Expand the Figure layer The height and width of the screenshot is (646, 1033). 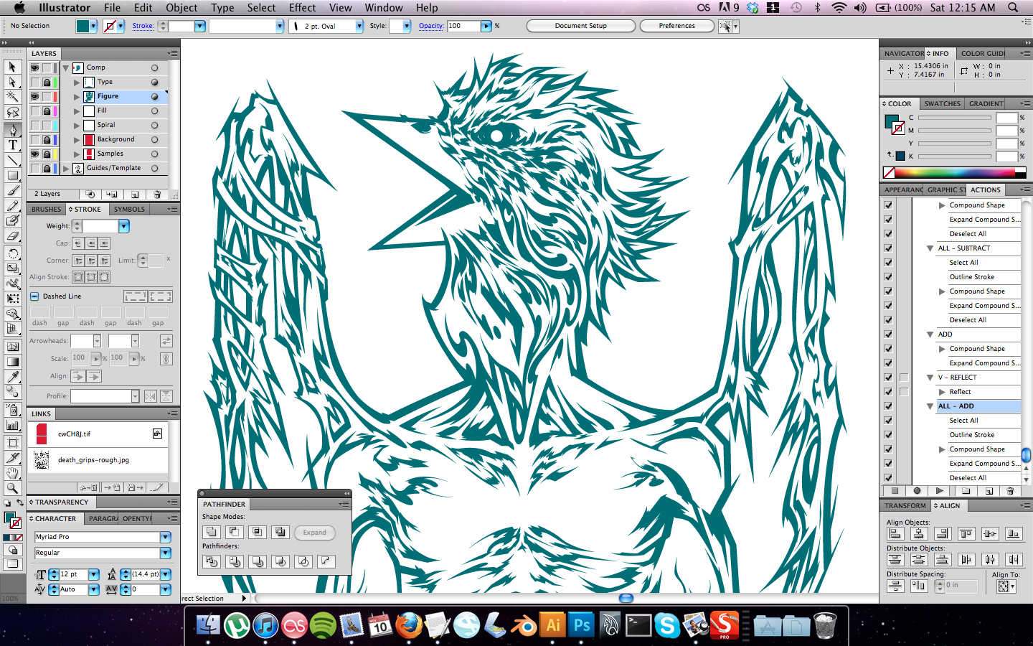(x=77, y=96)
